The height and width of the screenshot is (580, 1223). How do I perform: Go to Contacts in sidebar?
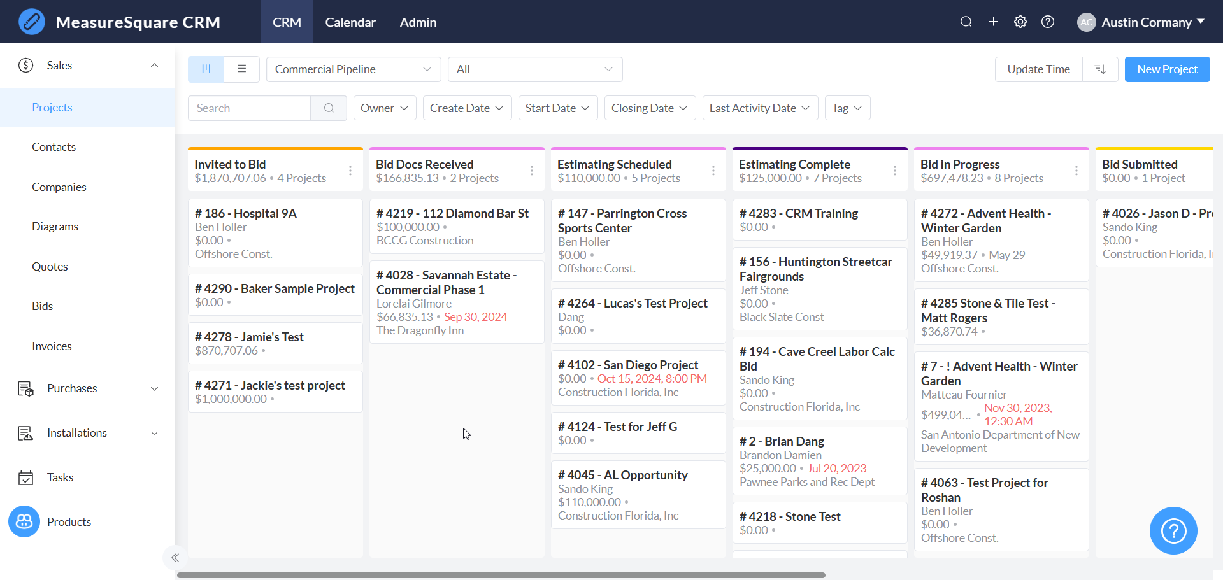click(x=88, y=147)
